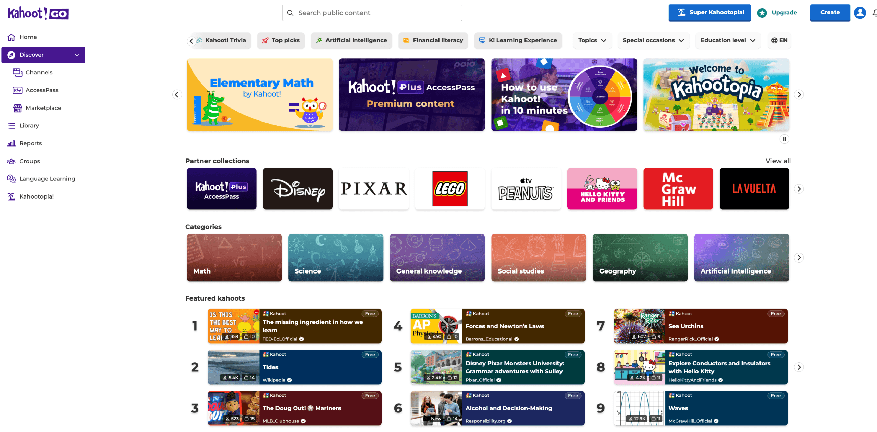Click View all partner collections
Image resolution: width=877 pixels, height=432 pixels.
778,161
